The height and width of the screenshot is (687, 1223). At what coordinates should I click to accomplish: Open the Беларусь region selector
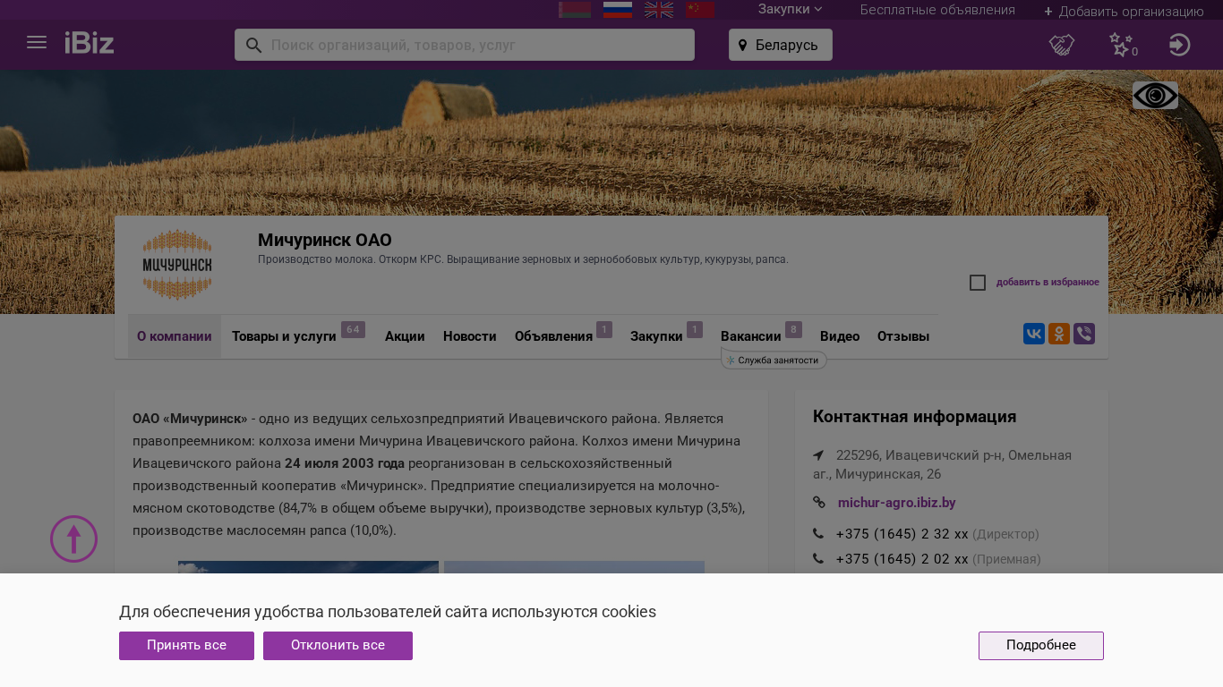click(780, 45)
